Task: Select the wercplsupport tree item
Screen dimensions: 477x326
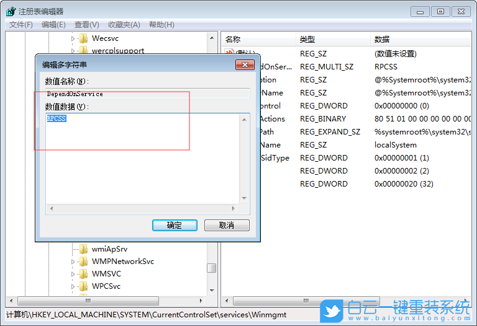Action: [118, 50]
